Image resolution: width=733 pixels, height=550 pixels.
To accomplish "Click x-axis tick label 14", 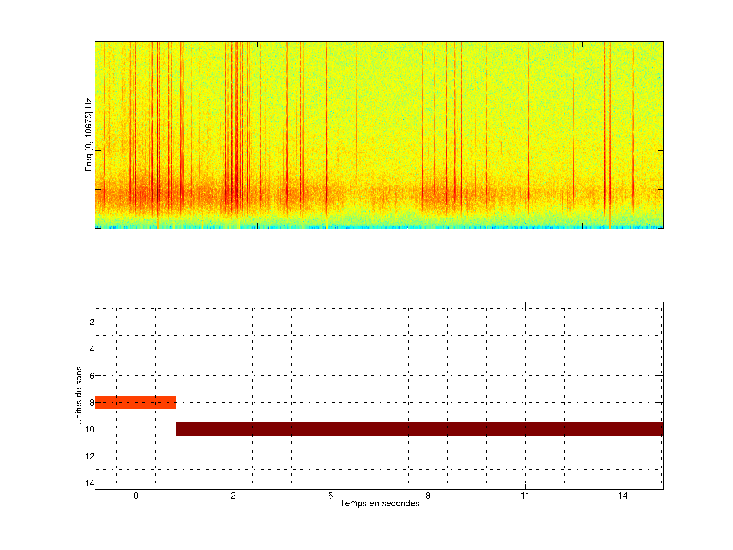I will pos(623,496).
